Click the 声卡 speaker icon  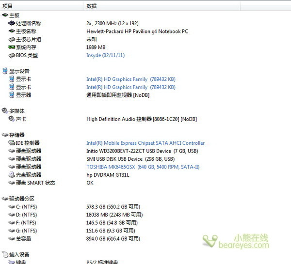pyautogui.click(x=12, y=119)
